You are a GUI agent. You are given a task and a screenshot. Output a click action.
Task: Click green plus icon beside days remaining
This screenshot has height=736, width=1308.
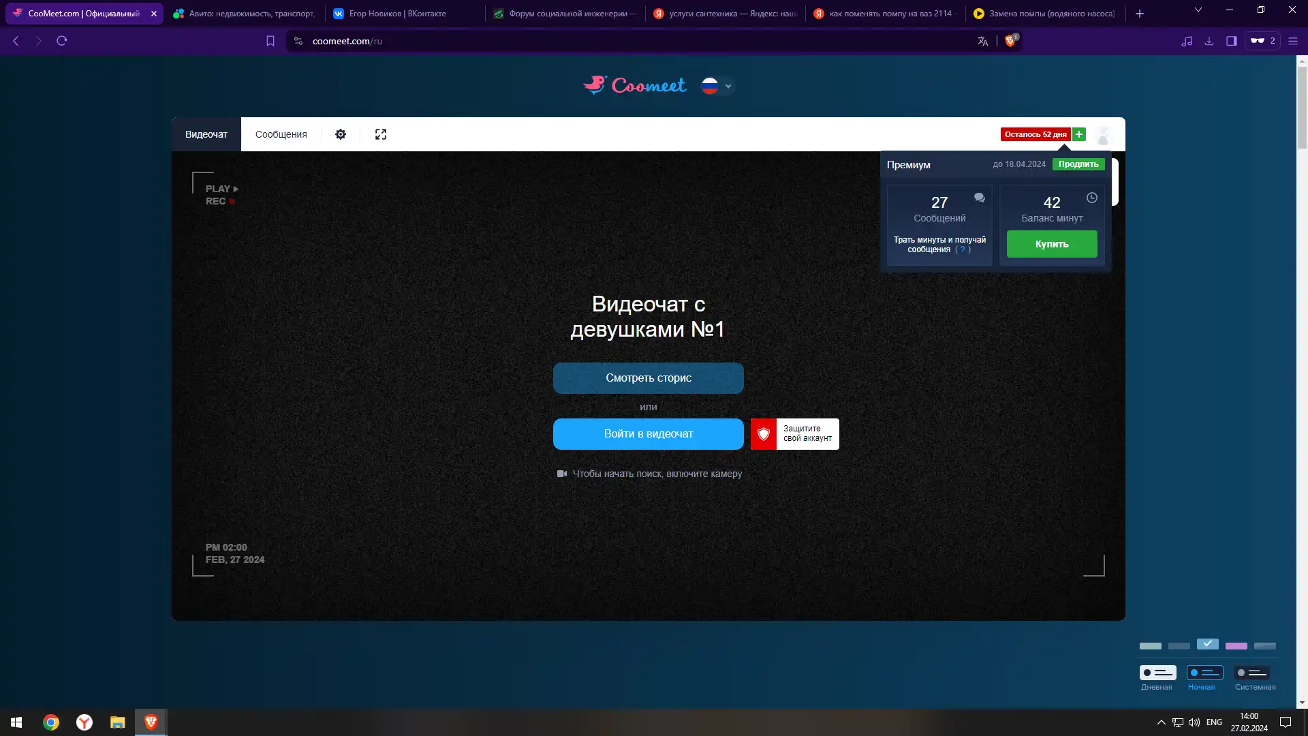[1079, 134]
